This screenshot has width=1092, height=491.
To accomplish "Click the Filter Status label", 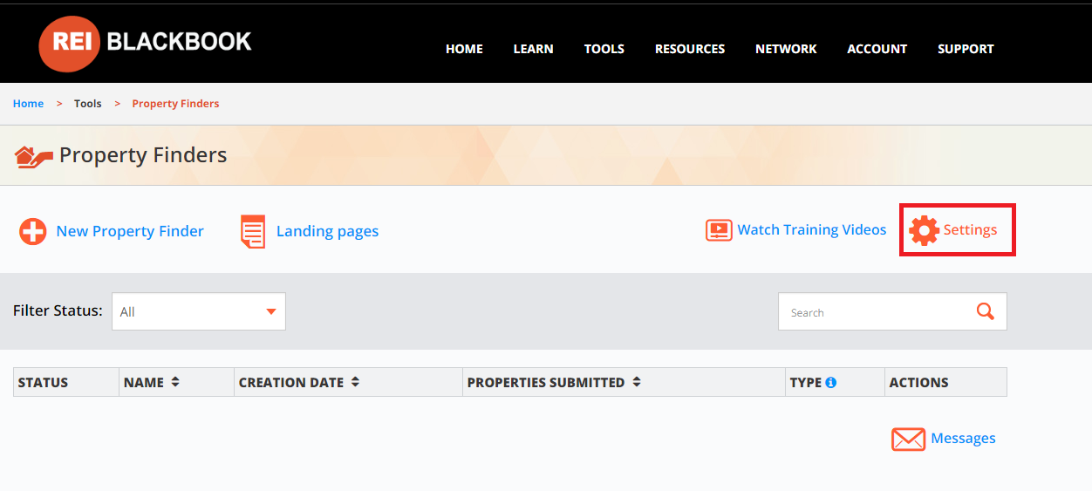I will click(x=58, y=310).
